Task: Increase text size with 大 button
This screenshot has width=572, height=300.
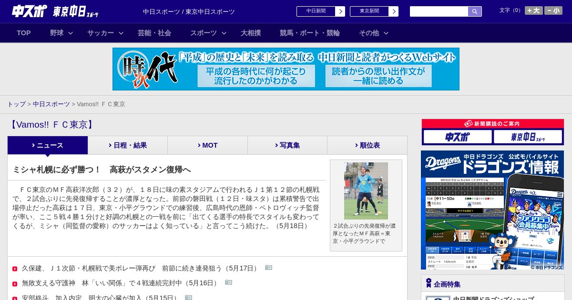Action: [534, 10]
